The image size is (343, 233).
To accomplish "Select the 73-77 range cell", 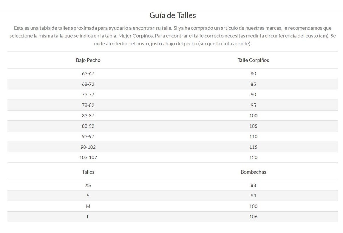I will pos(88,95).
